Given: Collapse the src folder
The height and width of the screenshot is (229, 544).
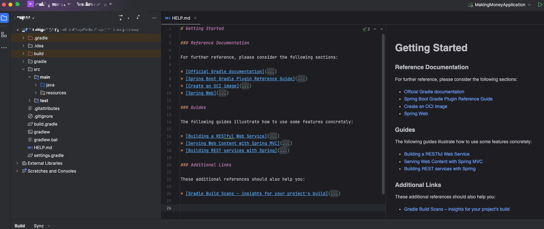Looking at the screenshot, I should (23, 69).
